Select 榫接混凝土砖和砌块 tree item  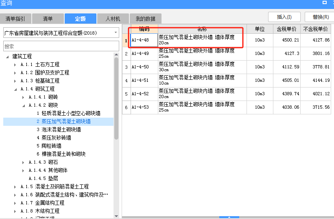pyautogui.click(x=61, y=154)
